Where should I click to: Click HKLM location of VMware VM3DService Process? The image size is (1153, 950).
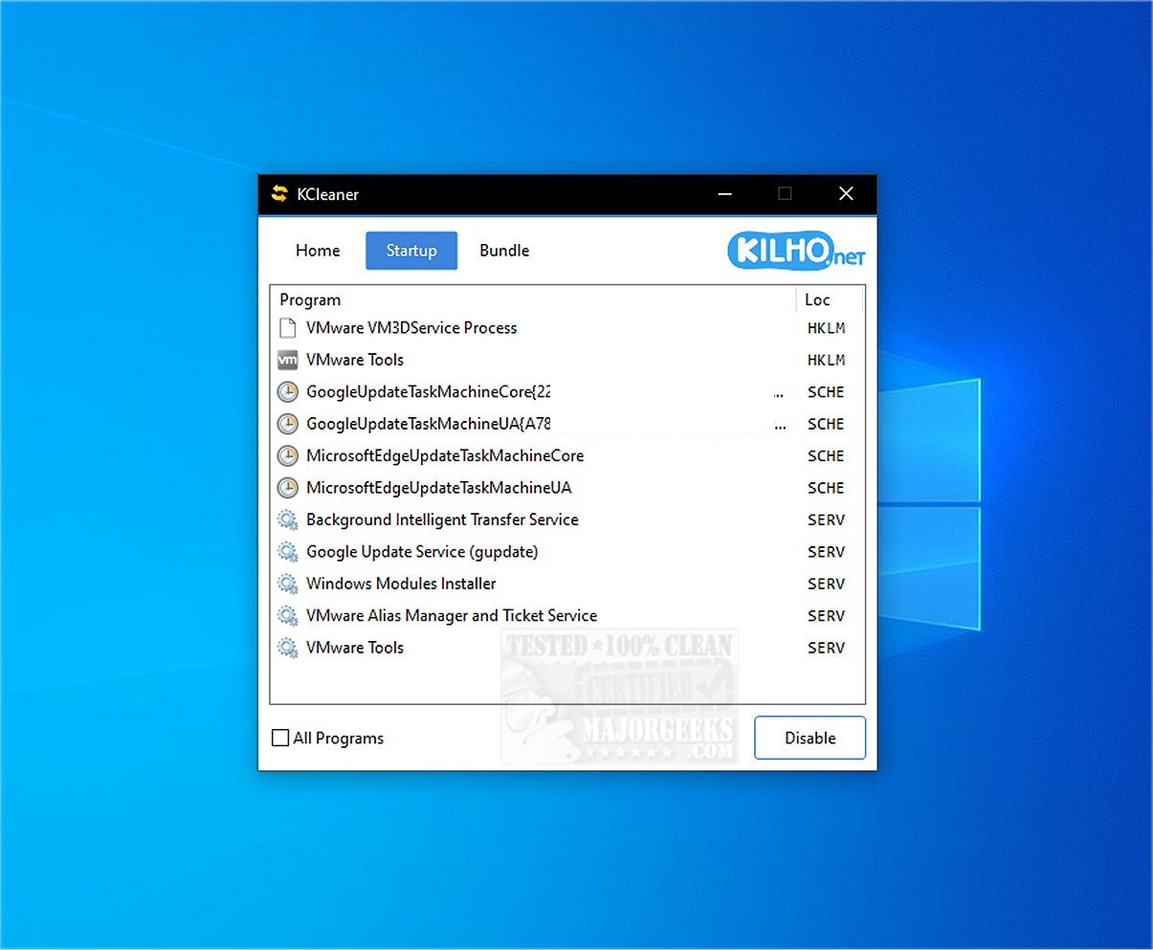tap(826, 328)
